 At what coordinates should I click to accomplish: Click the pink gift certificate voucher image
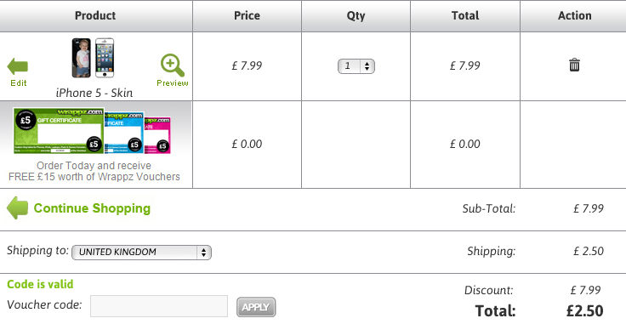pyautogui.click(x=157, y=135)
